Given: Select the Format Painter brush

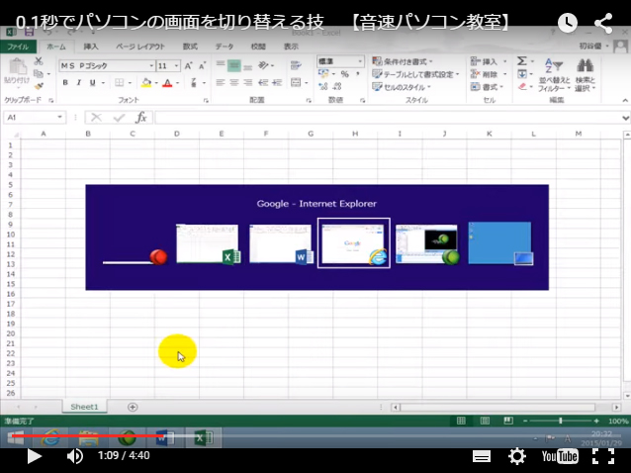Looking at the screenshot, I should pyautogui.click(x=39, y=86).
